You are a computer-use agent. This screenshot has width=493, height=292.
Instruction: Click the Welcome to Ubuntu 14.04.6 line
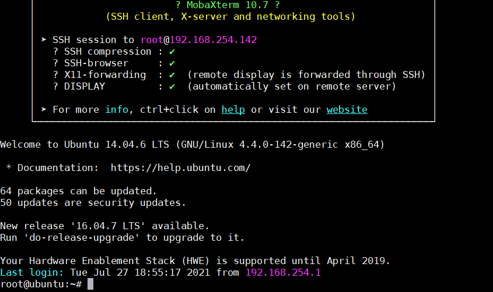pyautogui.click(x=192, y=144)
